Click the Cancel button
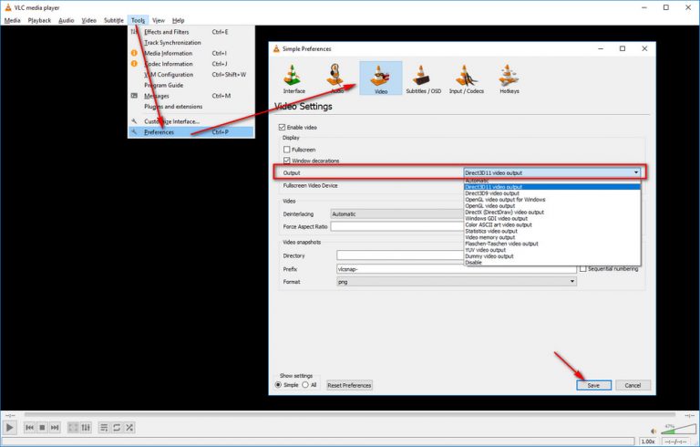Image resolution: width=700 pixels, height=447 pixels. click(633, 385)
